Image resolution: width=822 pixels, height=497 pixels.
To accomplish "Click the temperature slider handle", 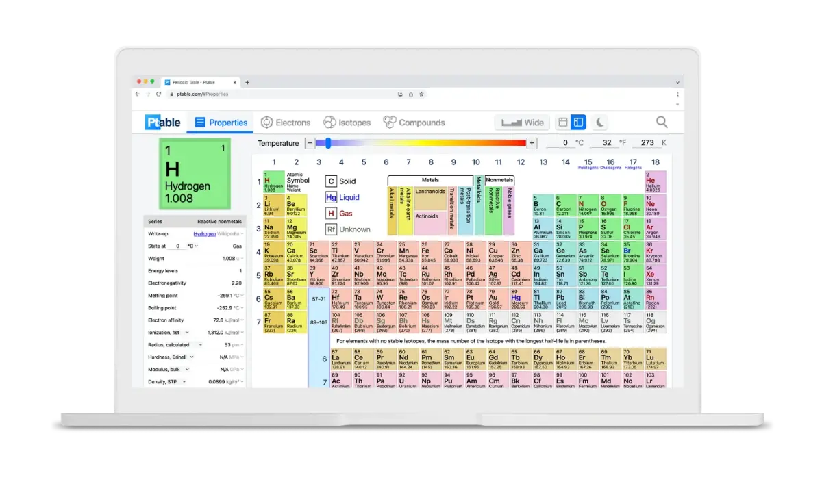I will pyautogui.click(x=328, y=143).
